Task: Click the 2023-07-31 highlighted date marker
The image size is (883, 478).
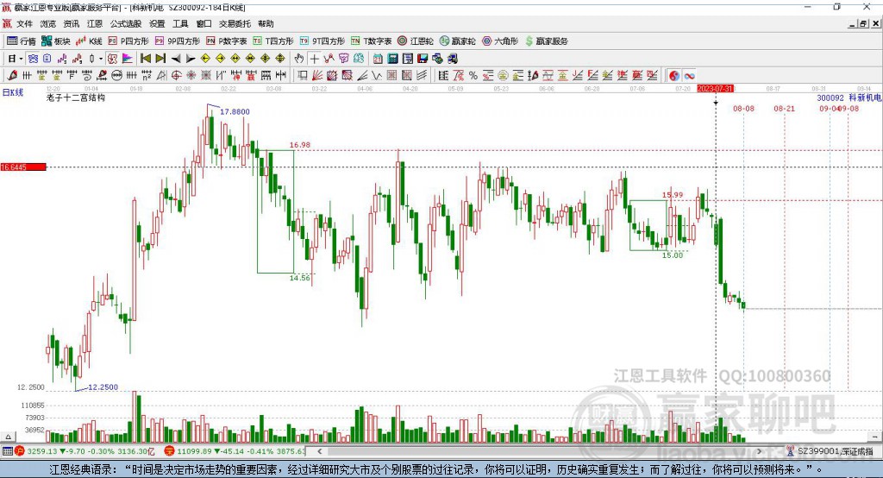Action: (x=715, y=89)
